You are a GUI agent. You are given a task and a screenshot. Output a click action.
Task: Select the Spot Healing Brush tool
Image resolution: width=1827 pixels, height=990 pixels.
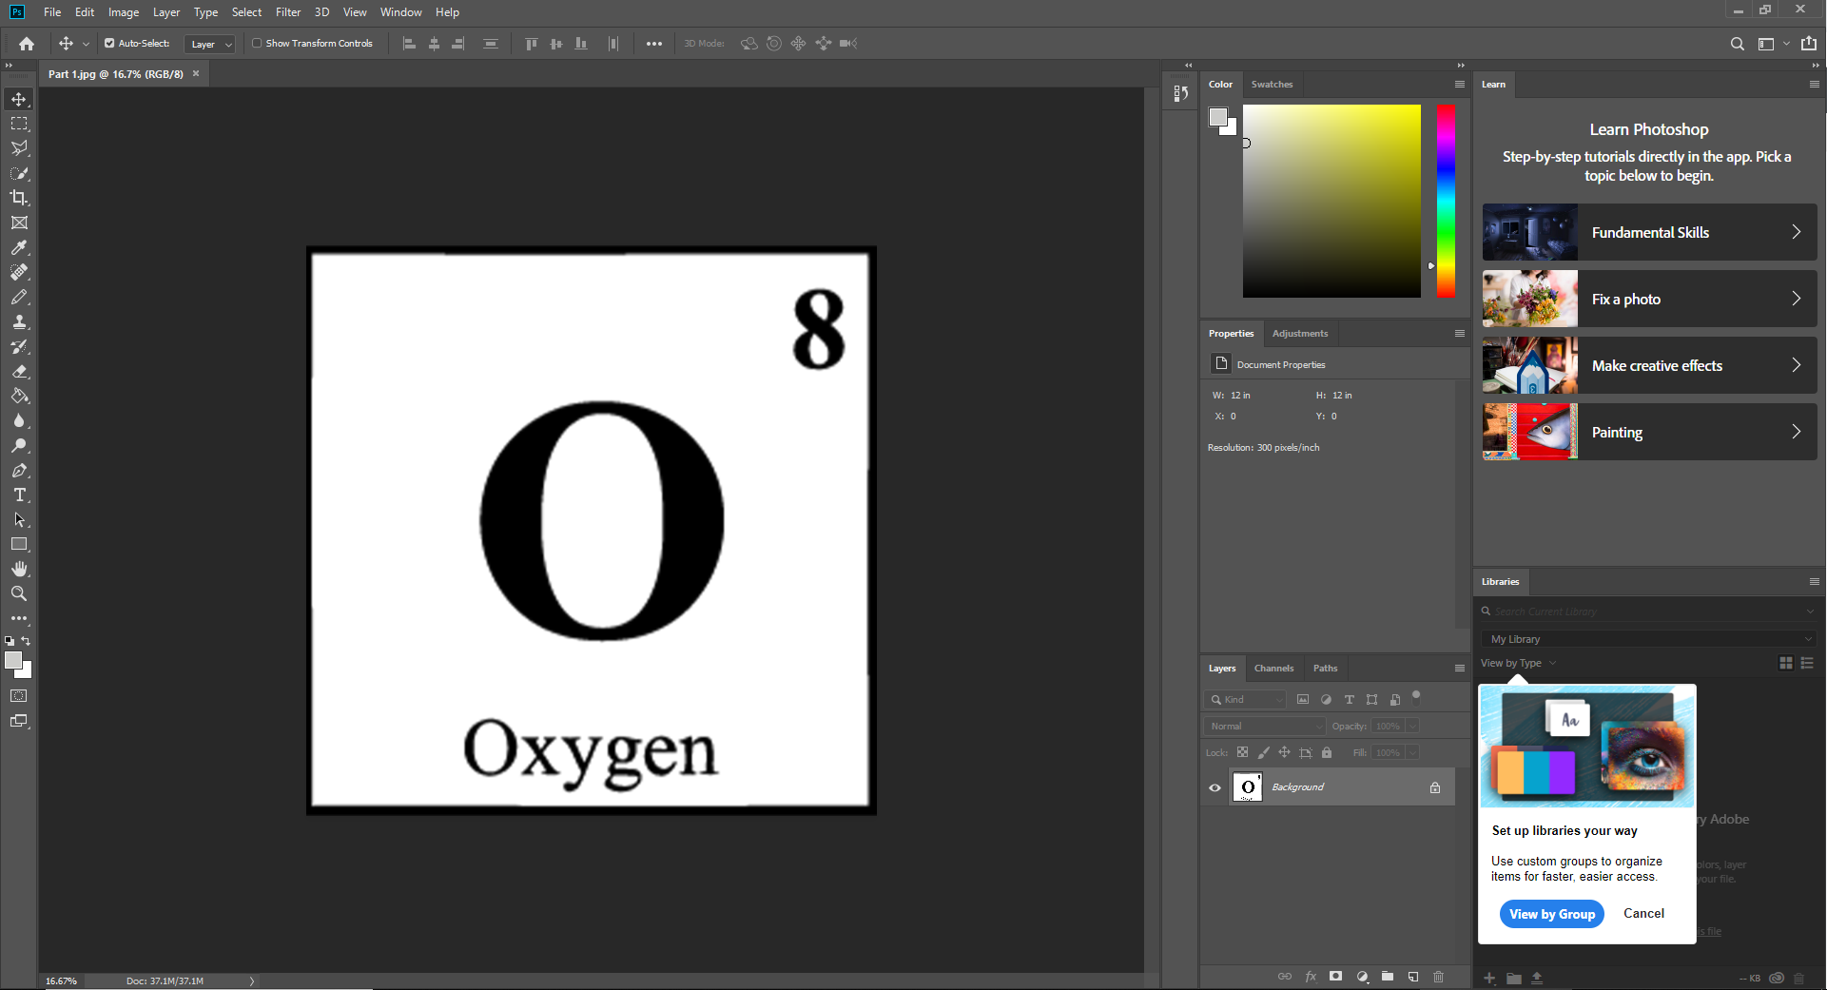coord(19,272)
